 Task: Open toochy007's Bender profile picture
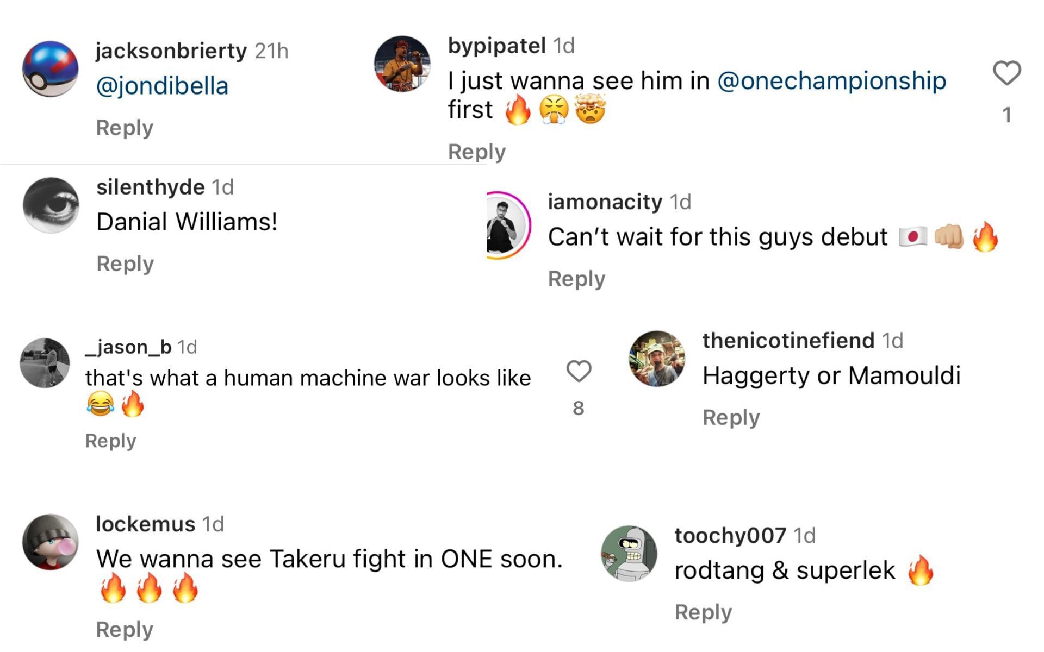631,554
